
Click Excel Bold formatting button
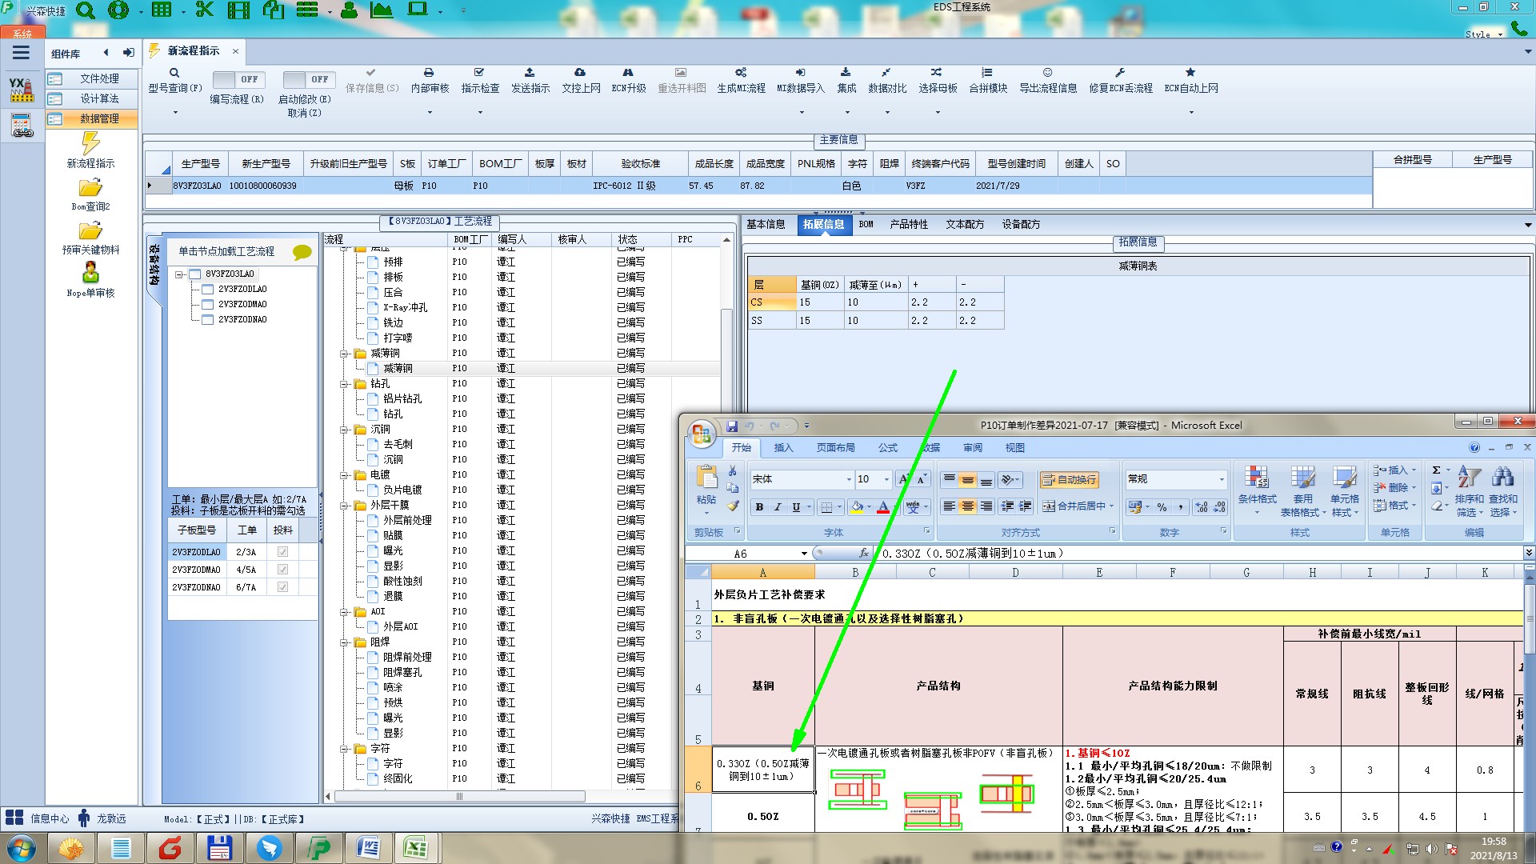(x=758, y=506)
